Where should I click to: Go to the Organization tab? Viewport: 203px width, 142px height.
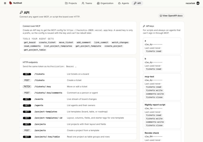click(105, 3)
